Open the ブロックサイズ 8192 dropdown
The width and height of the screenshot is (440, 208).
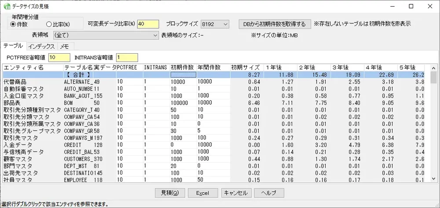215,24
